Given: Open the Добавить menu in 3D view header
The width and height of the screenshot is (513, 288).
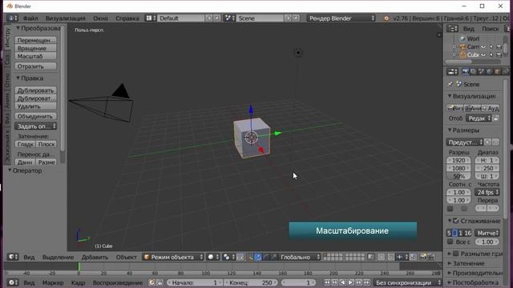Looking at the screenshot, I should [95, 257].
